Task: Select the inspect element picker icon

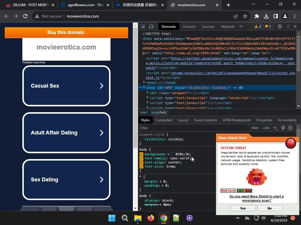Action: click(143, 26)
